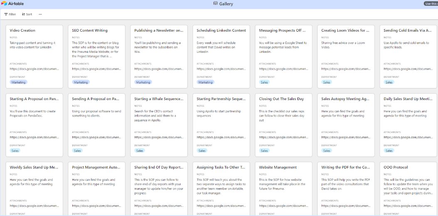Viewport: 438px width, 216px height.
Task: Open the SEO Content Writing card title
Action: pos(90,30)
